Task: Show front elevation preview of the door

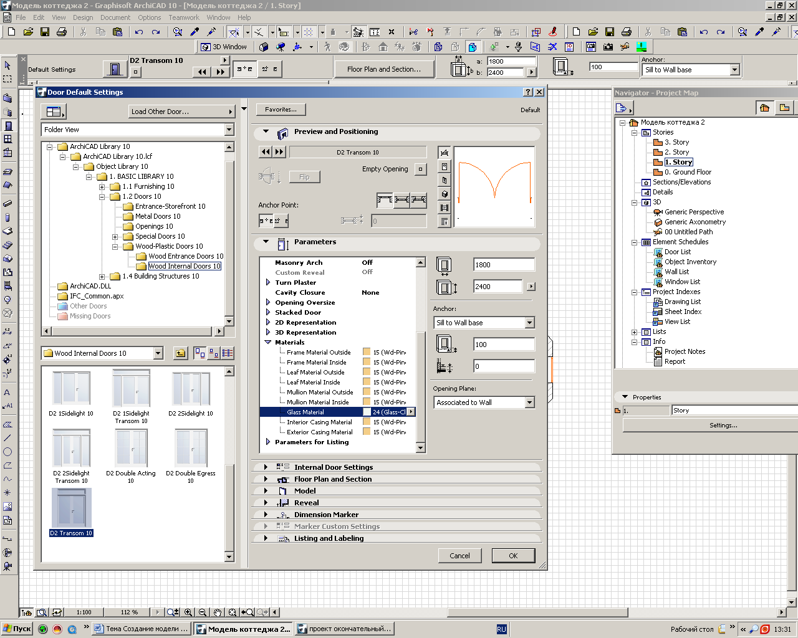Action: pos(445,166)
